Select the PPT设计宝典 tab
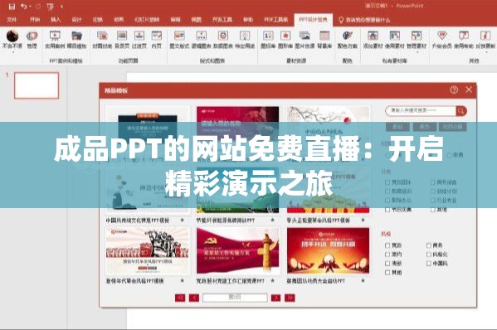497x330 pixels. click(x=313, y=20)
